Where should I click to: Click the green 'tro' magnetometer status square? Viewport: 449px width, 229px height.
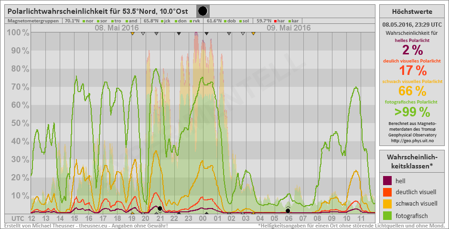(112, 21)
